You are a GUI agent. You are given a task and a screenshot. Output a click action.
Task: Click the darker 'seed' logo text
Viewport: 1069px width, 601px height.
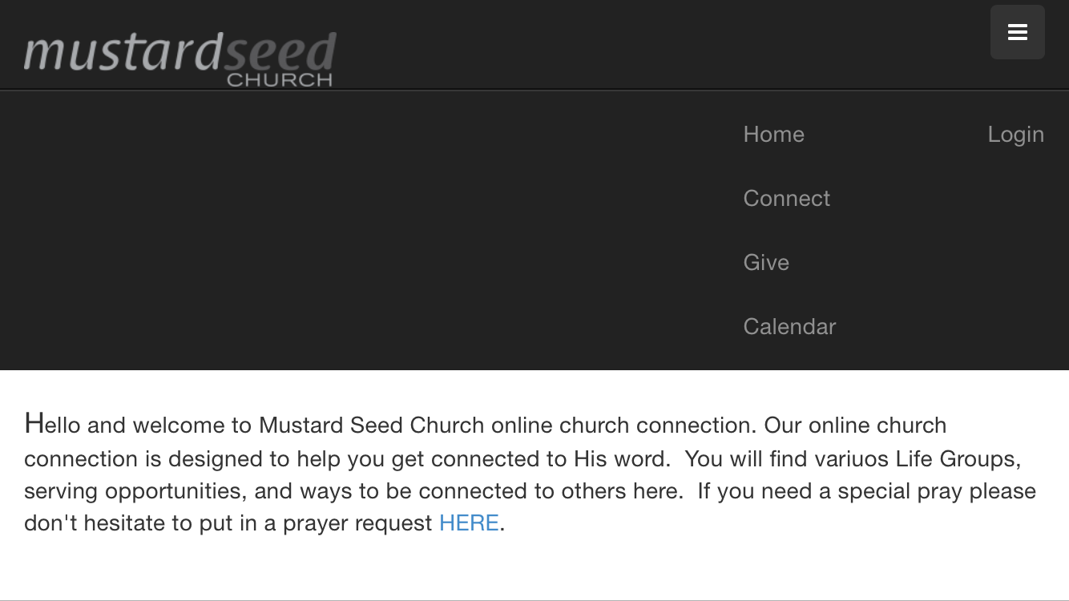(280, 51)
